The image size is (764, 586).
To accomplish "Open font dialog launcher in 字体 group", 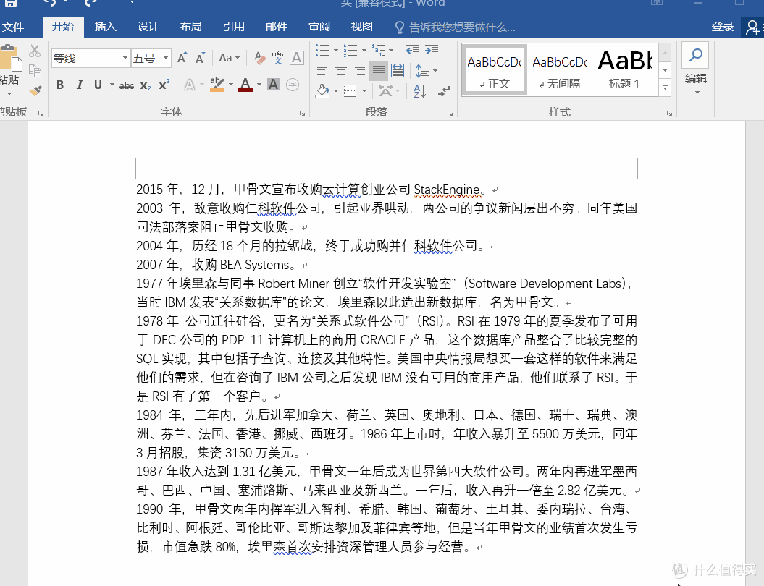I will click(302, 113).
